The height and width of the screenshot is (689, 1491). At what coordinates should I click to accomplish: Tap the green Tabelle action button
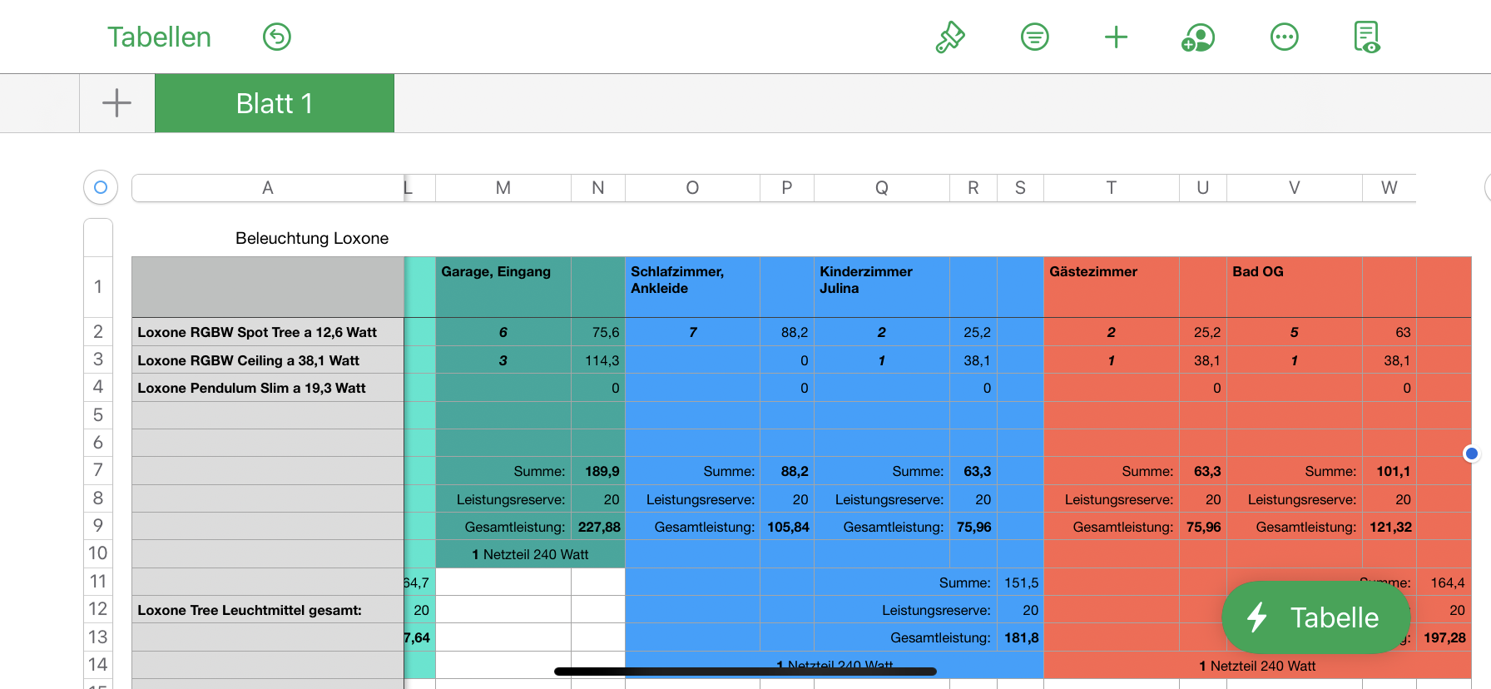1316,617
